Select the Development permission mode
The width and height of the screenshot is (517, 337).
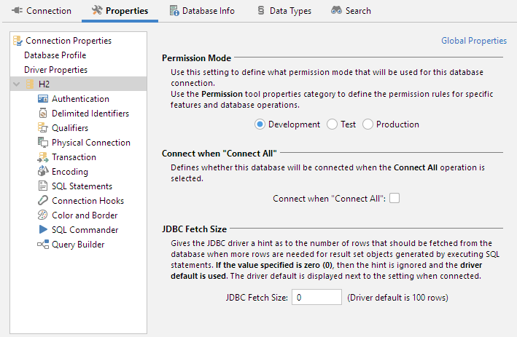(260, 124)
